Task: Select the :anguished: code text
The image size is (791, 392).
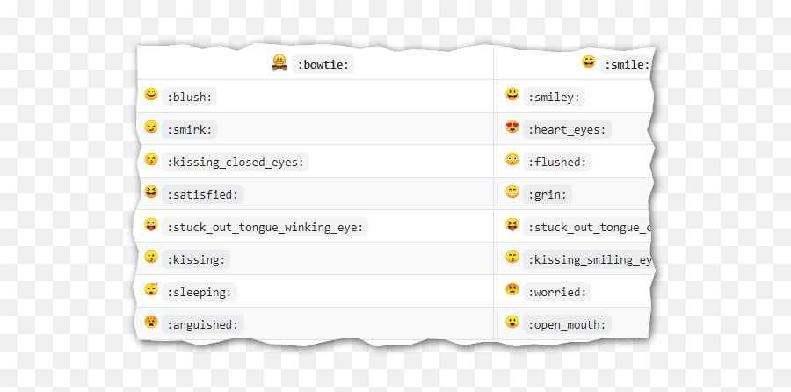Action: point(202,324)
